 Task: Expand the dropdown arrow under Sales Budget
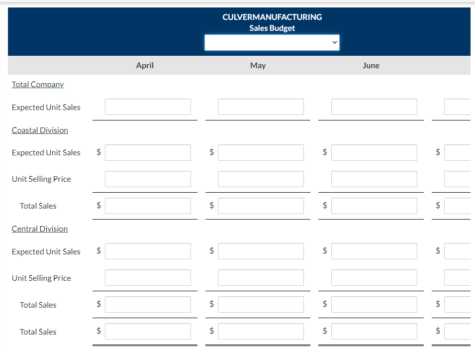coord(334,42)
